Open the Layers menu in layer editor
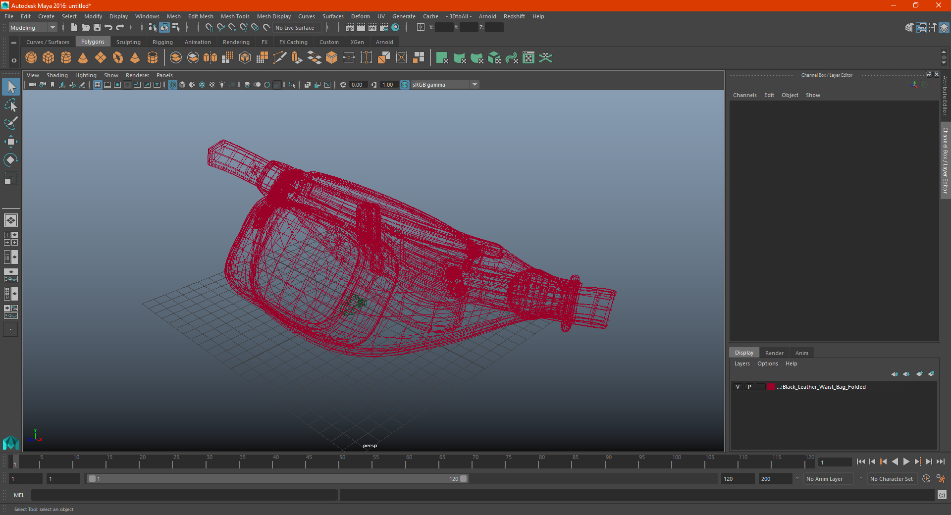Screen dimensions: 951x515 742,363
